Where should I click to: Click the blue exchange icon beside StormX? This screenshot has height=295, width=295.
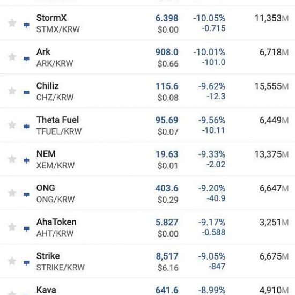click(x=26, y=25)
